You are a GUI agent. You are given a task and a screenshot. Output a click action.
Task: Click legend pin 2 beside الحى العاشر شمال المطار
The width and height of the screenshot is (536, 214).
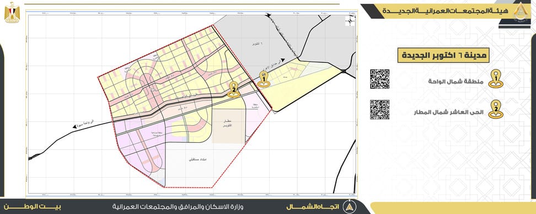click(495, 109)
